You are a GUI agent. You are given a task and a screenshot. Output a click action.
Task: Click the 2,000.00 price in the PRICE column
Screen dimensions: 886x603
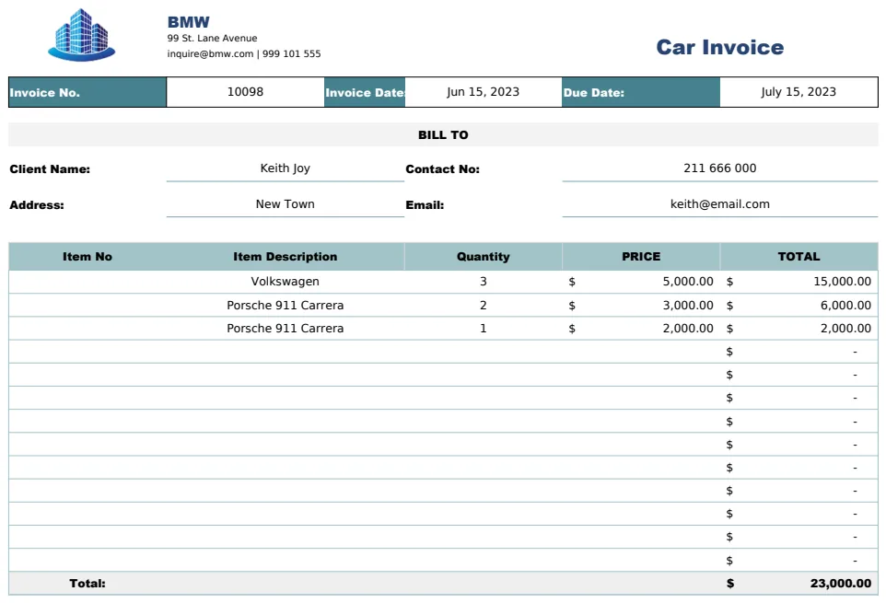pos(641,329)
